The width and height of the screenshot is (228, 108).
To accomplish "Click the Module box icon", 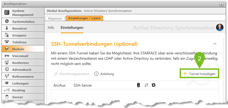I will 7,49.
